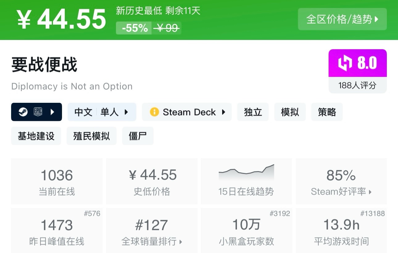Select the 策略 tag

pos(327,112)
